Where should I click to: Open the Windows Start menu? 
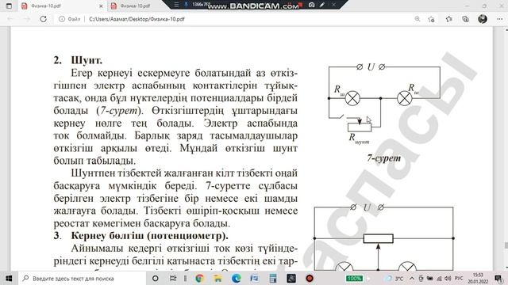(x=9, y=278)
